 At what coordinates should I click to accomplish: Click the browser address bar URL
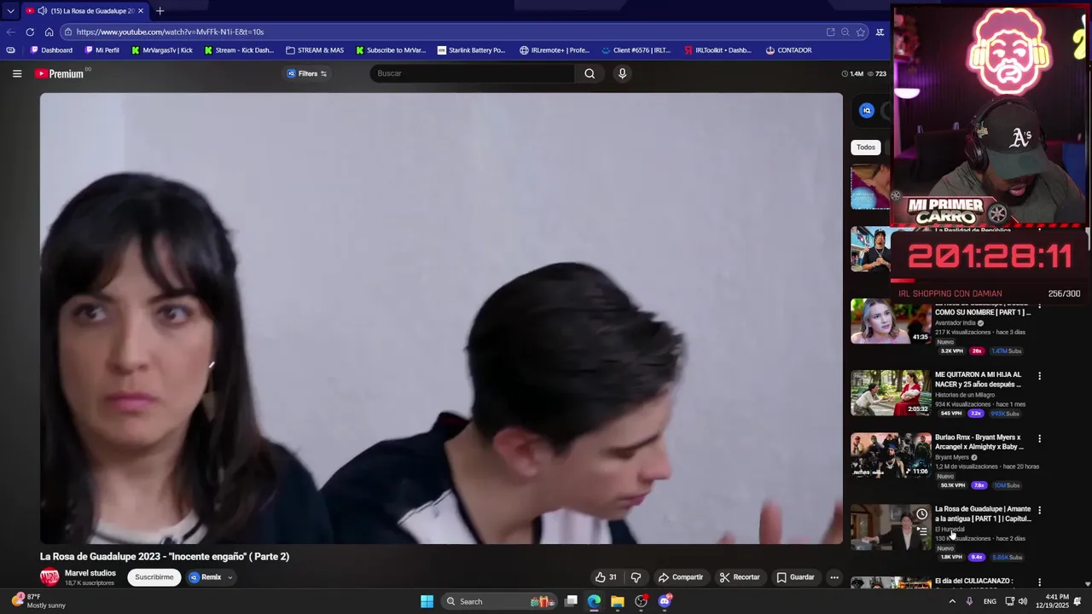pyautogui.click(x=170, y=32)
